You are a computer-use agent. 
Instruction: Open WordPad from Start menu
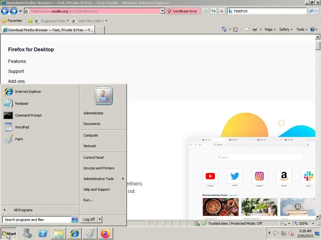click(x=40, y=127)
